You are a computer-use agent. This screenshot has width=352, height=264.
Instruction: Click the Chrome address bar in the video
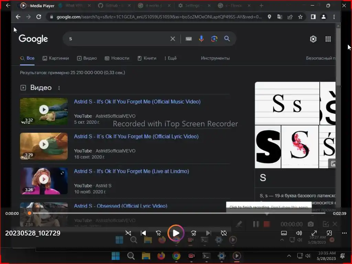coord(159,17)
